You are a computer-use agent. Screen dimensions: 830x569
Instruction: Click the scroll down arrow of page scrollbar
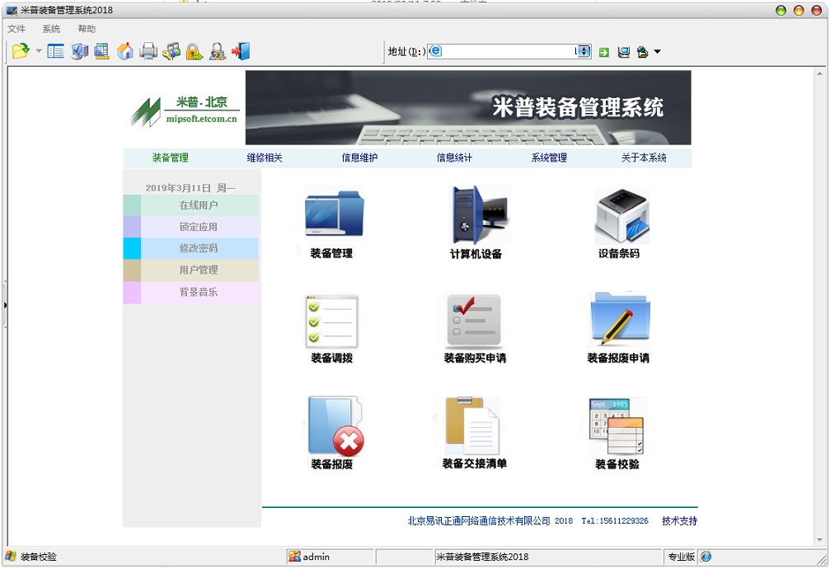pos(820,540)
